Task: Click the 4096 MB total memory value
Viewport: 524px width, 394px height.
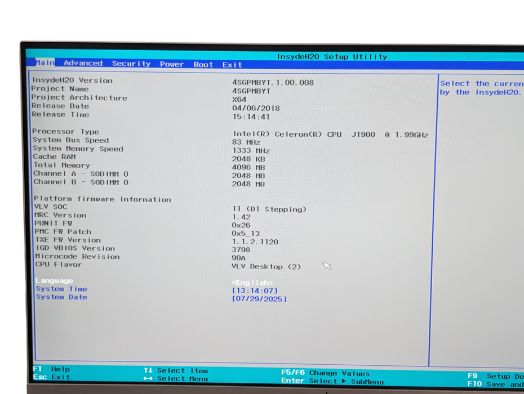Action: click(248, 167)
